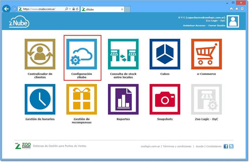The width and height of the screenshot is (249, 162).
Task: Click the Gestión de horarios label
Action: pyautogui.click(x=40, y=119)
